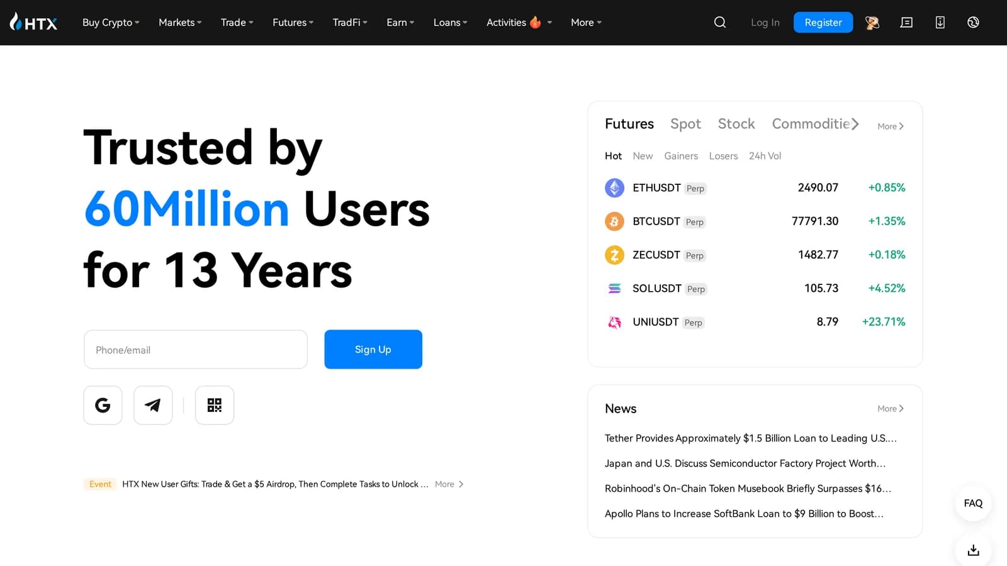
Task: Click the Uniswap unicorn icon
Action: pos(614,322)
